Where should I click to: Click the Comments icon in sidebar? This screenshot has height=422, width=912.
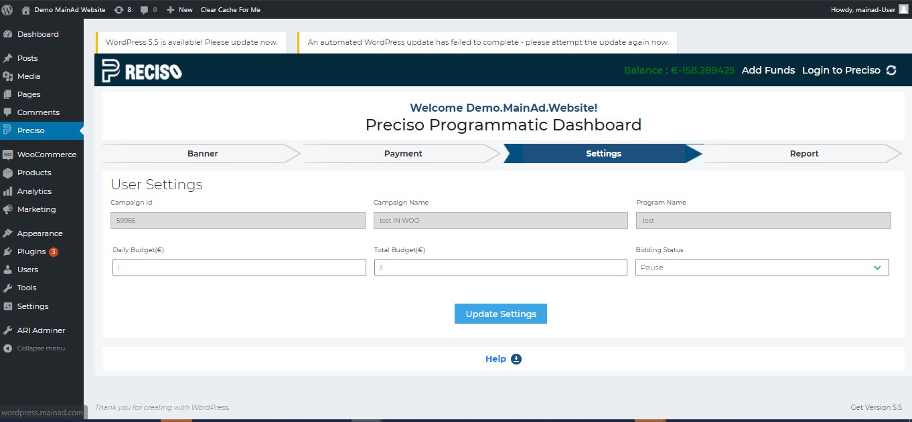[8, 112]
